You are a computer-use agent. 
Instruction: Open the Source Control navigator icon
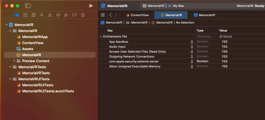click(25, 15)
